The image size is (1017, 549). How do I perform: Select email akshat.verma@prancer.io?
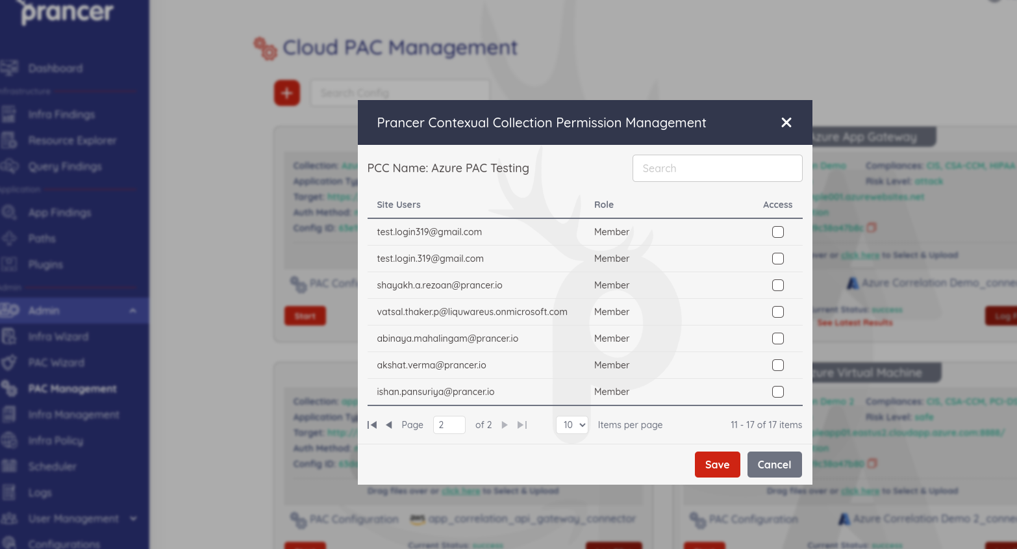(x=431, y=365)
